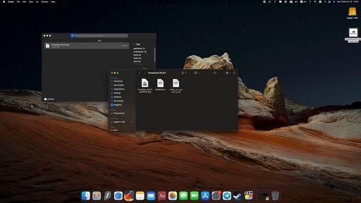This screenshot has height=203, width=361.
Task: Click the Wi-Fi icon in the menu bar
Action: coord(315,2)
